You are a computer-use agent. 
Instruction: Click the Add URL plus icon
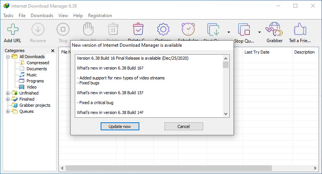tap(13, 29)
